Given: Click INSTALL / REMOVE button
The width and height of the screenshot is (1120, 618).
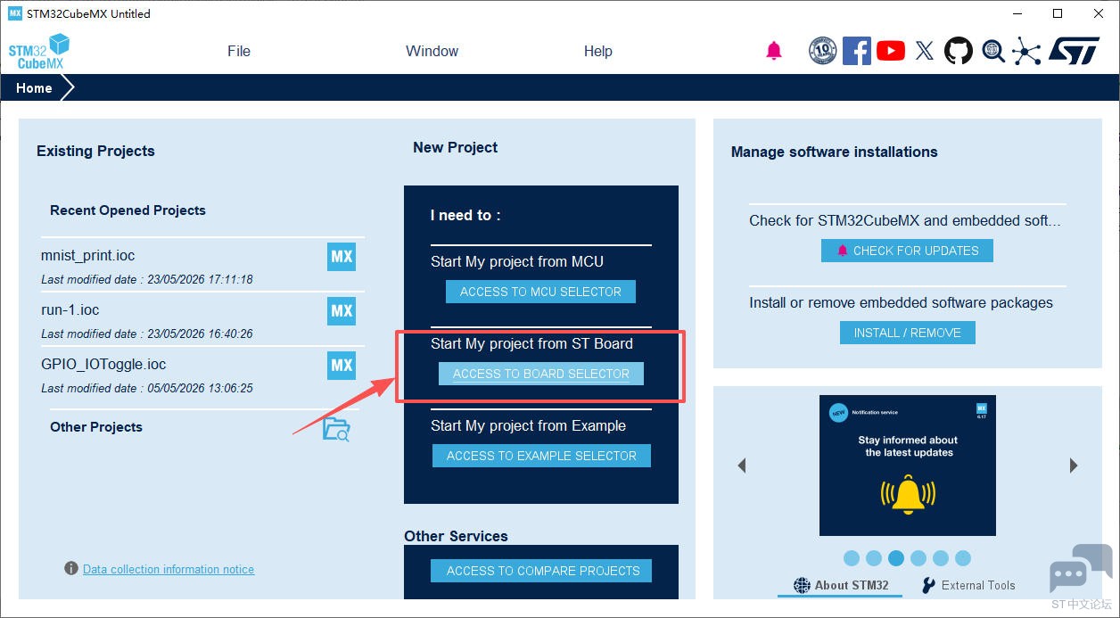Looking at the screenshot, I should click(908, 333).
